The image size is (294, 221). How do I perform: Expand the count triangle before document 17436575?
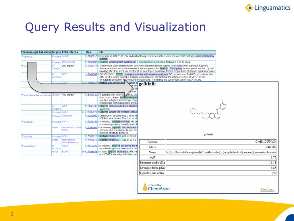(83, 112)
